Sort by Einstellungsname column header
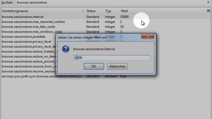This screenshot has height=119, width=212. click(x=43, y=11)
